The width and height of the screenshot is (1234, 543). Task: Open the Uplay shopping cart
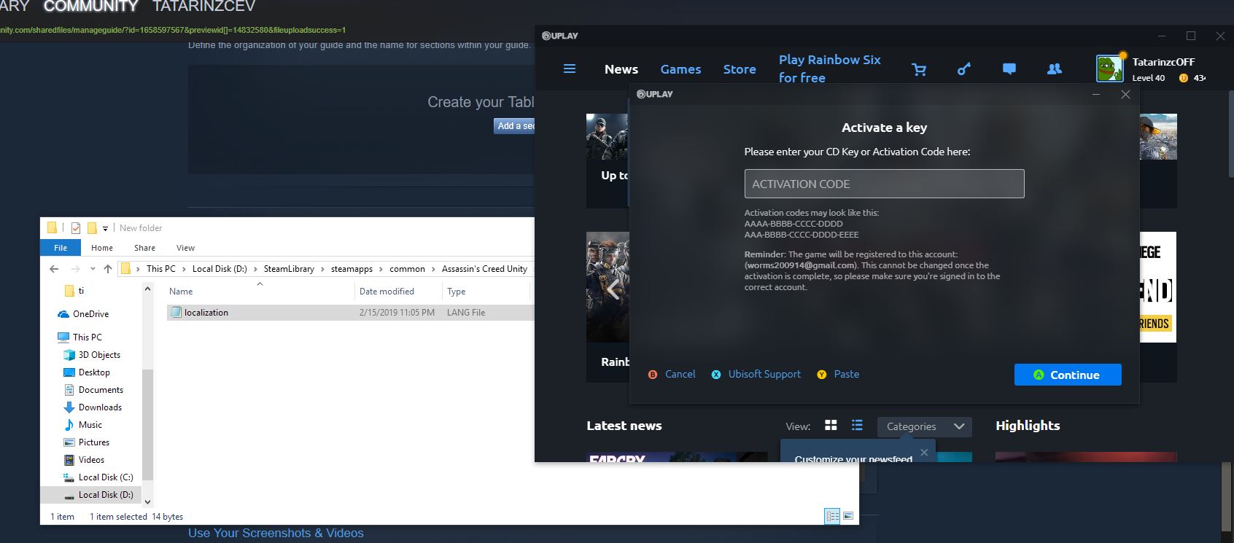(919, 69)
